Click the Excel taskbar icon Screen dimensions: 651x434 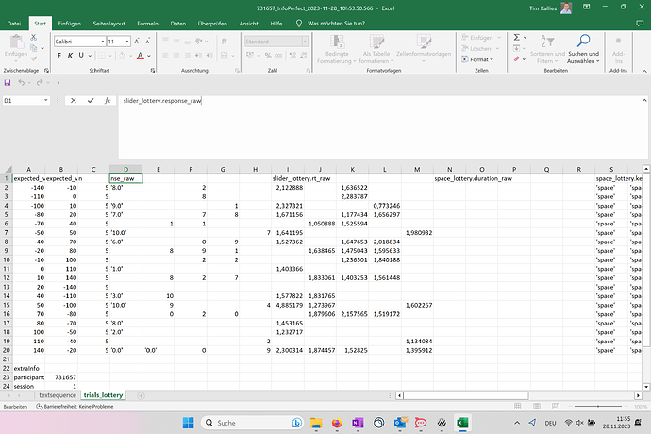(x=462, y=423)
